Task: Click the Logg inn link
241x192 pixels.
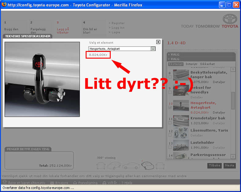Action: click(118, 28)
